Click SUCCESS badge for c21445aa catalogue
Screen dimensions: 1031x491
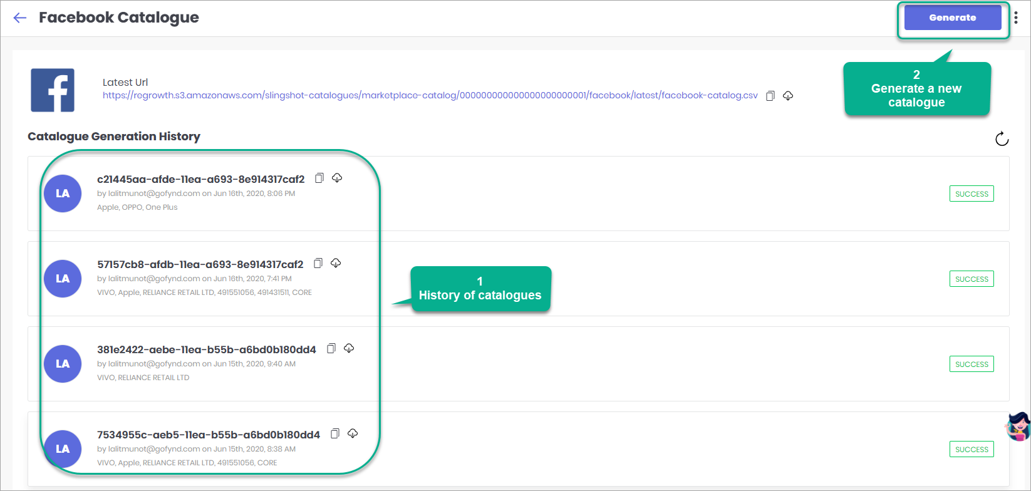[971, 194]
